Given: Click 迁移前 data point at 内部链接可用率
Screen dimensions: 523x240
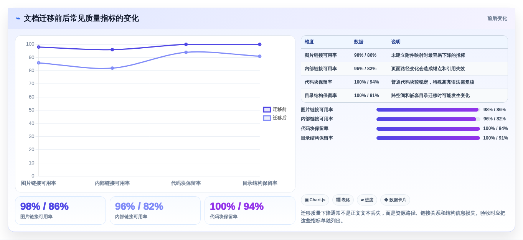Looking at the screenshot, I should pyautogui.click(x=112, y=50).
